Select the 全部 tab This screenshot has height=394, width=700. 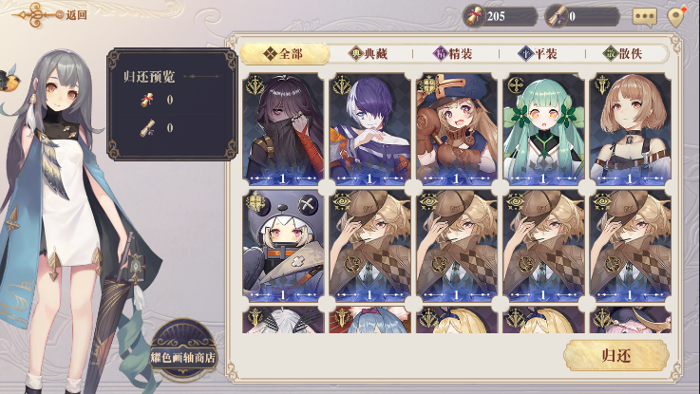click(x=285, y=54)
